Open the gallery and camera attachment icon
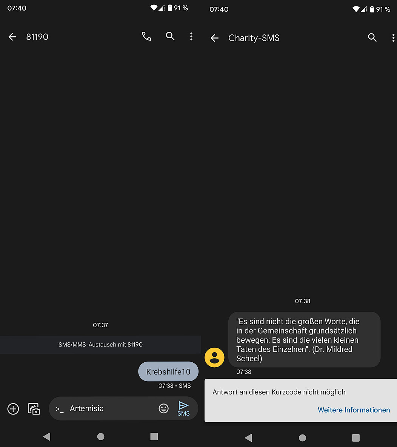This screenshot has width=397, height=447. click(34, 408)
